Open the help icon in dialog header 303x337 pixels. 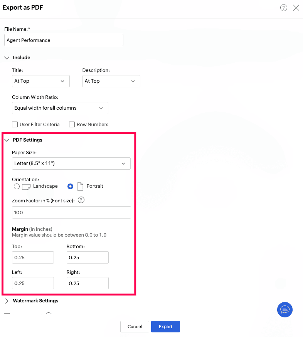click(x=283, y=8)
